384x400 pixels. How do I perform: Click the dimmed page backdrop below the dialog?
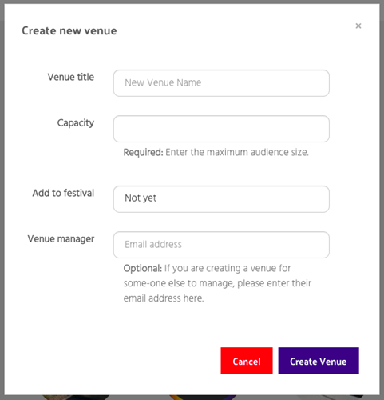pyautogui.click(x=192, y=398)
